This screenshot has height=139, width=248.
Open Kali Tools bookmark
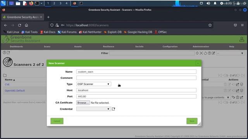(29, 32)
